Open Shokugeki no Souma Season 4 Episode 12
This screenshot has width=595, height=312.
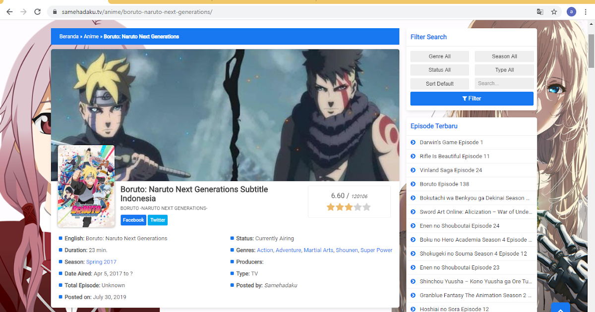[474, 254]
